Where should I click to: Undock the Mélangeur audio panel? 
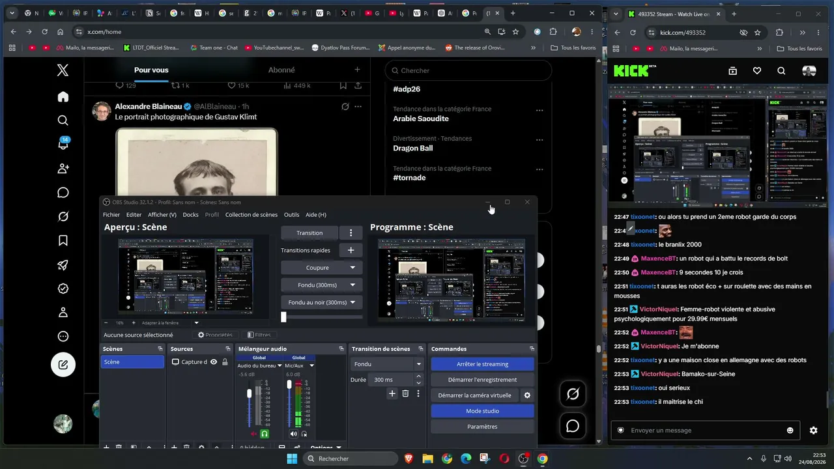coord(341,349)
